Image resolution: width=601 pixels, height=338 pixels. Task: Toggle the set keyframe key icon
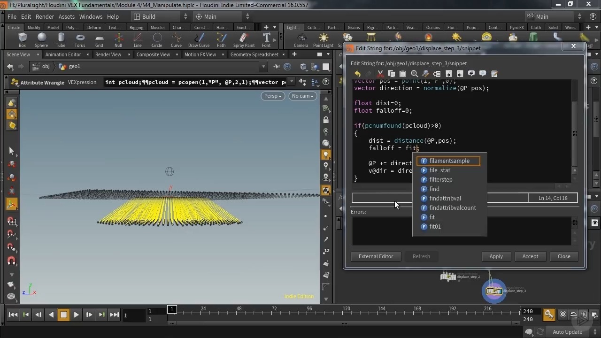pyautogui.click(x=548, y=315)
